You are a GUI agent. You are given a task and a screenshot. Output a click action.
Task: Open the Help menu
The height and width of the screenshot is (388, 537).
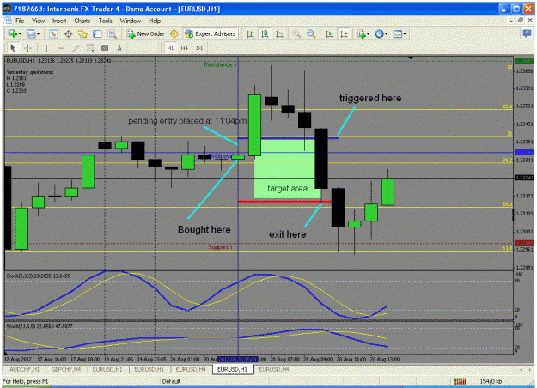(155, 21)
